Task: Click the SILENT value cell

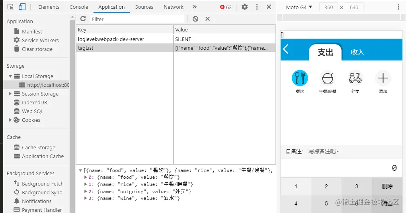Action: tap(224, 39)
